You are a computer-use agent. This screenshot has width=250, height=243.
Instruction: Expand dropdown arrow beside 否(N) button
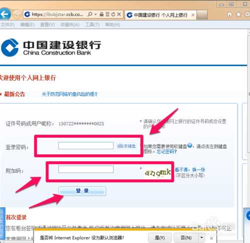(201, 237)
